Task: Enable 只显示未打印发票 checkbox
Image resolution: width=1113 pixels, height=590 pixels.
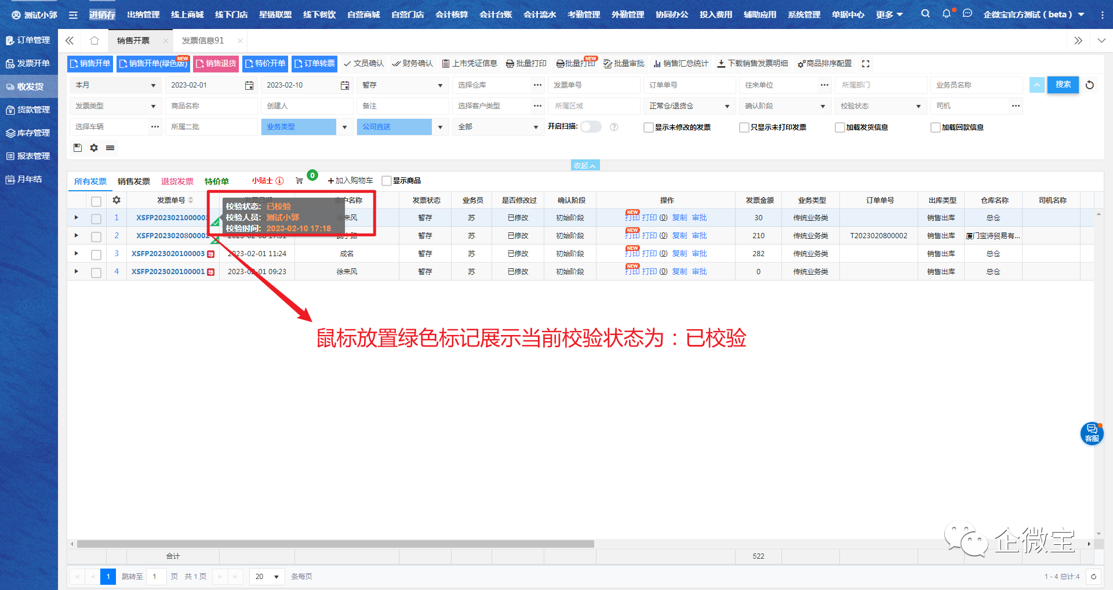Action: 744,128
